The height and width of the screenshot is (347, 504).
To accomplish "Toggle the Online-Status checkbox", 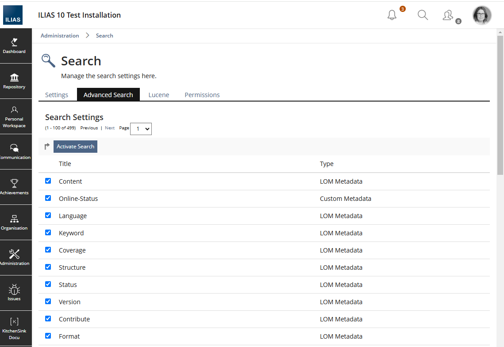I will pos(48,198).
